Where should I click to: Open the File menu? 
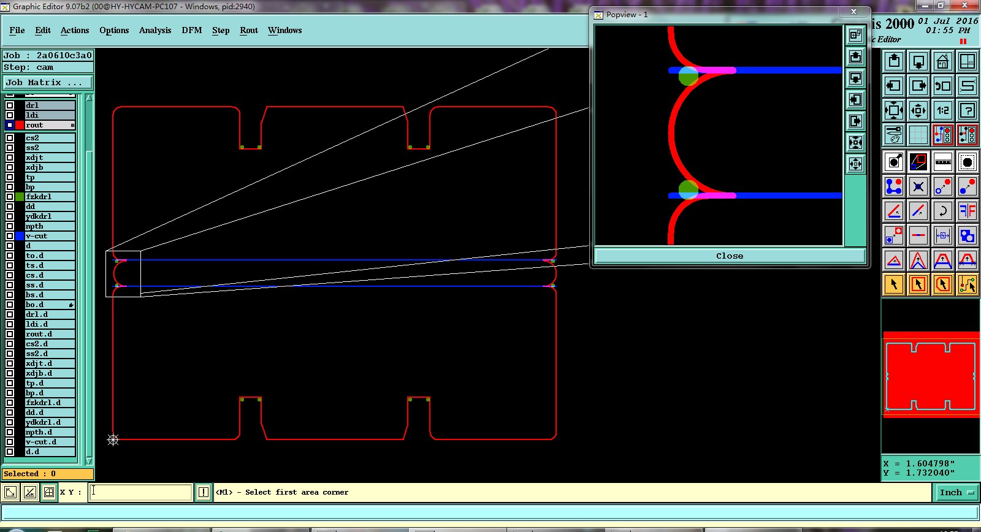17,30
